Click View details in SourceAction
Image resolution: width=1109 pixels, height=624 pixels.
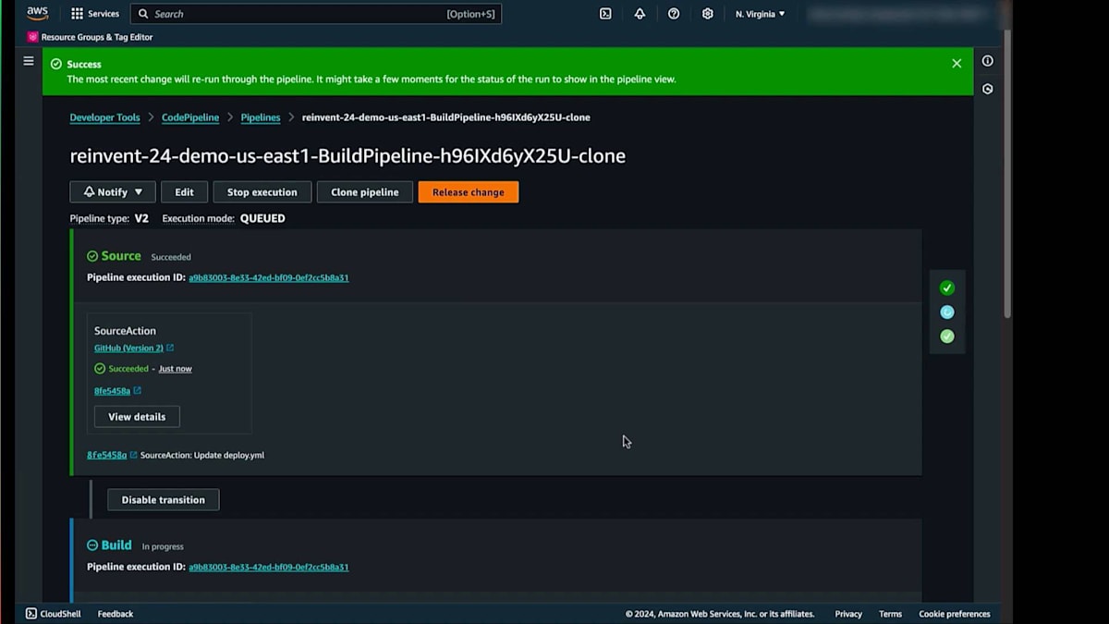tap(137, 417)
